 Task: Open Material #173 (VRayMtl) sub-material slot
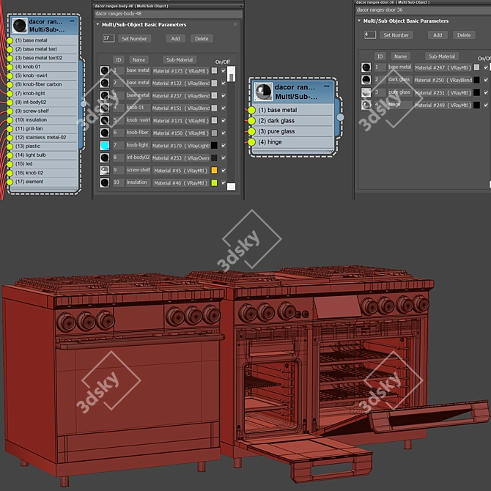coord(181,71)
